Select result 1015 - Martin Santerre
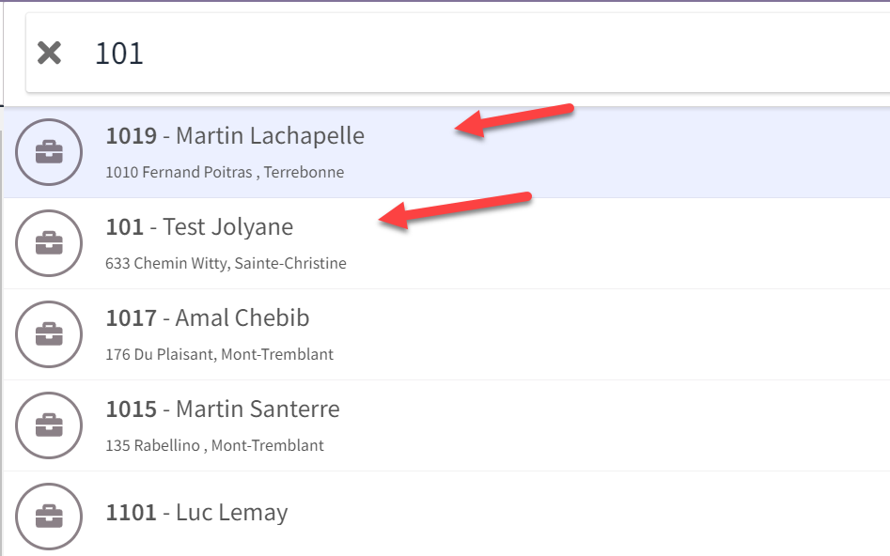Image resolution: width=890 pixels, height=556 pixels. pos(446,425)
